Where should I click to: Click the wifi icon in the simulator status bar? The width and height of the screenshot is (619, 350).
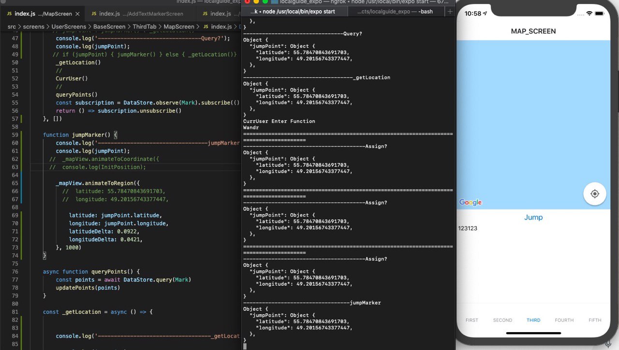(x=589, y=13)
